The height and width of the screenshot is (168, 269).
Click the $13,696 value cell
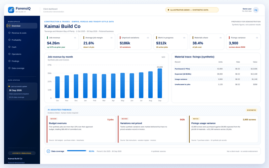[x=254, y=69]
